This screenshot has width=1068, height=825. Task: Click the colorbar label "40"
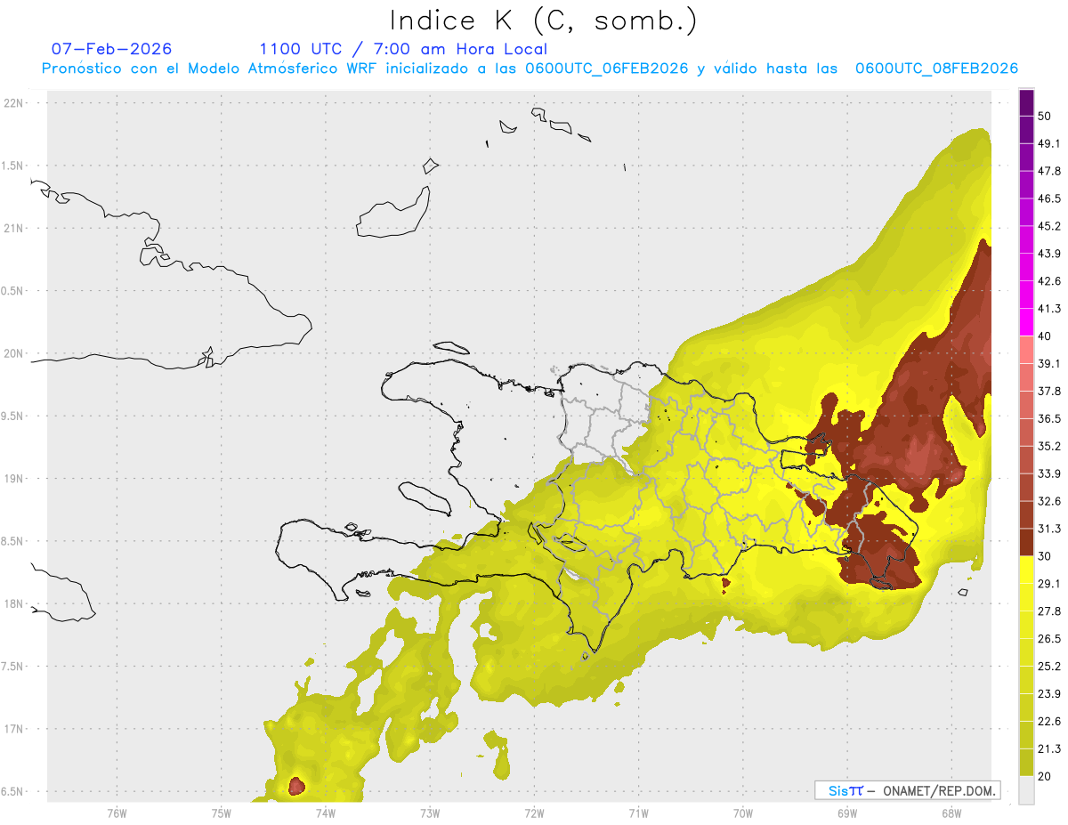(1046, 336)
